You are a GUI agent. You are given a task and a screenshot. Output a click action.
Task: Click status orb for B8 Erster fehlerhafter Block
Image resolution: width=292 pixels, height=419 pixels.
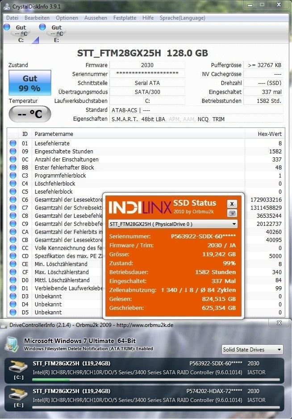click(x=13, y=167)
